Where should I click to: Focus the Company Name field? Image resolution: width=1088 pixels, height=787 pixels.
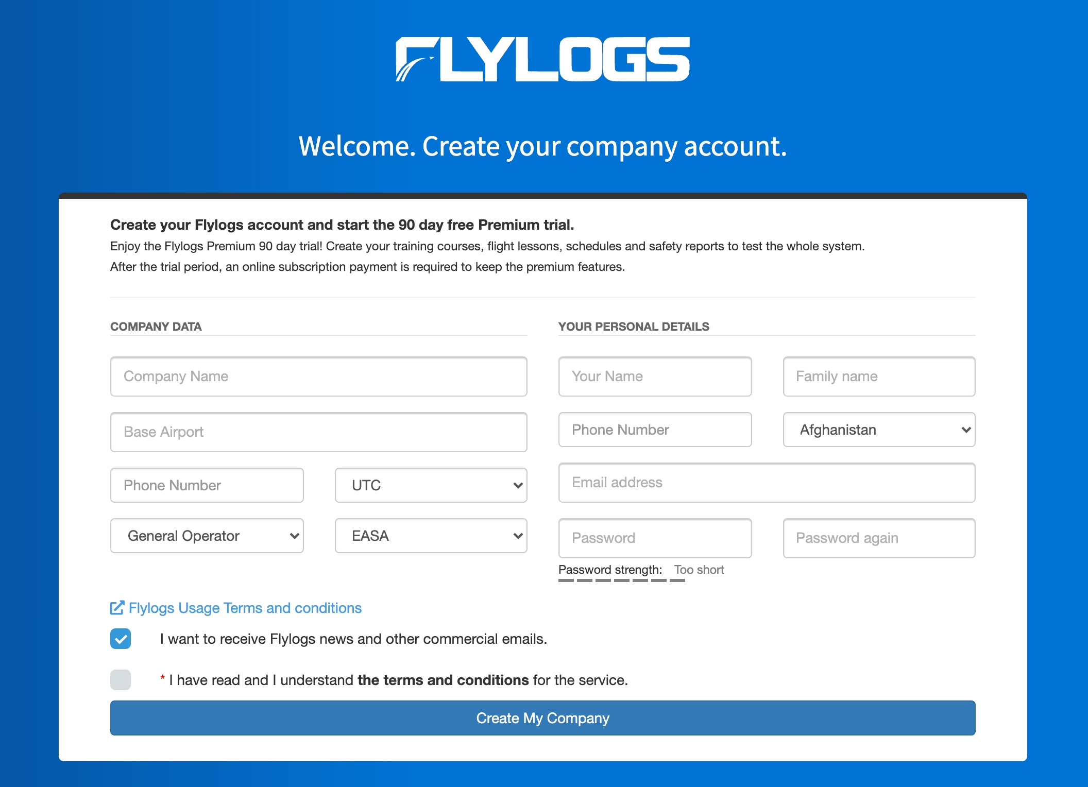318,377
